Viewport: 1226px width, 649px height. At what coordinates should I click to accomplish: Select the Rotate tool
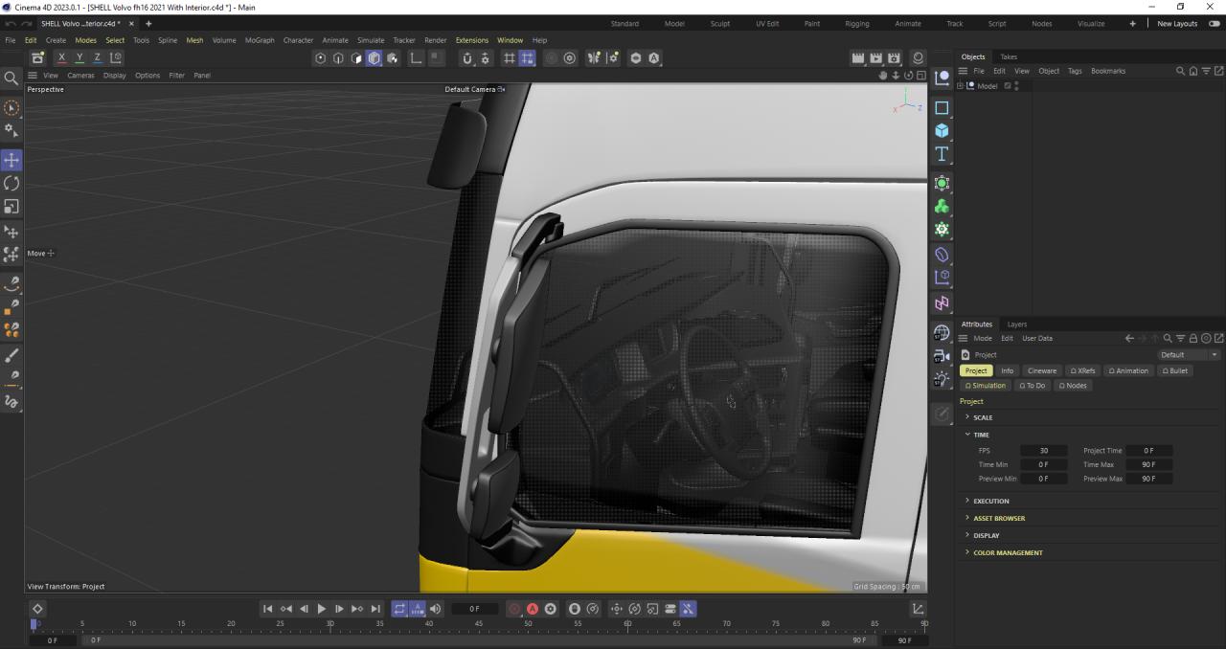tap(11, 183)
